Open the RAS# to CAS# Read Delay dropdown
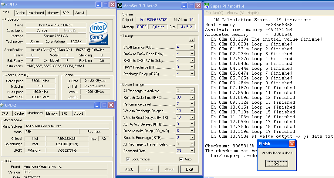Screen dimensions: 334x178 coord(192,54)
